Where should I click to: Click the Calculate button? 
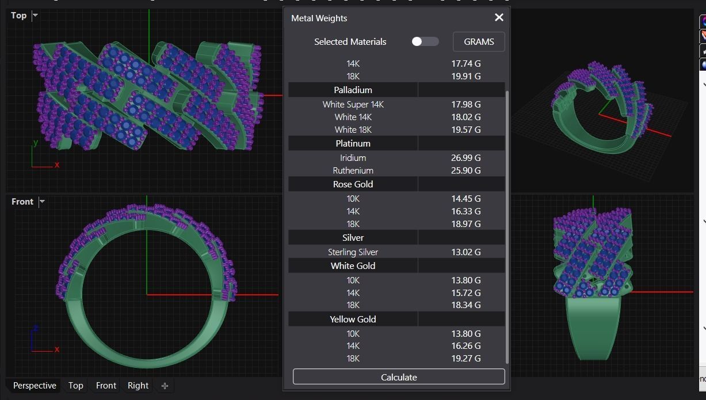click(x=399, y=377)
